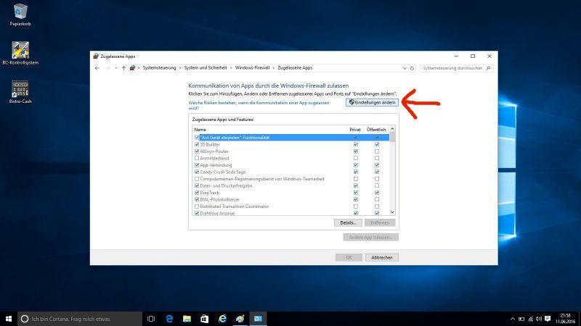This screenshot has height=326, width=581.
Task: Click the search magnifier in Systemsteuerung box
Action: [488, 68]
